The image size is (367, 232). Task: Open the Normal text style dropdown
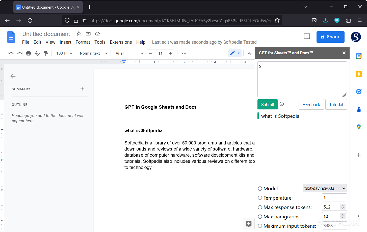coord(94,53)
